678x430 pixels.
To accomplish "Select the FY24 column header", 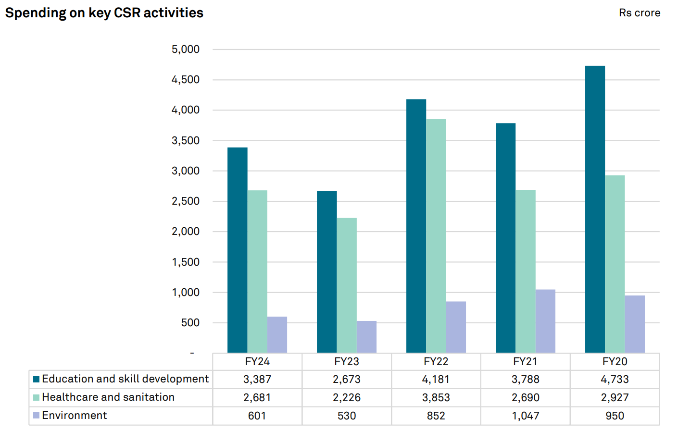I will pos(257,361).
